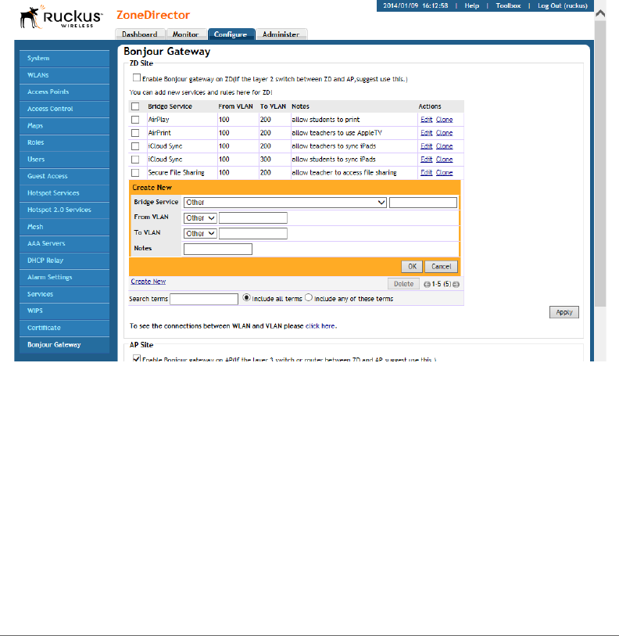This screenshot has height=636, width=619.
Task: Switch to the Monitor tab
Action: tap(186, 34)
